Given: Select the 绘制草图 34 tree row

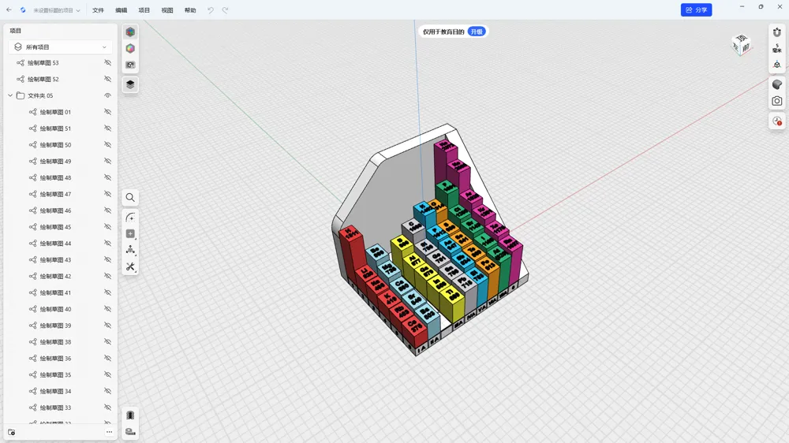Looking at the screenshot, I should point(61,391).
